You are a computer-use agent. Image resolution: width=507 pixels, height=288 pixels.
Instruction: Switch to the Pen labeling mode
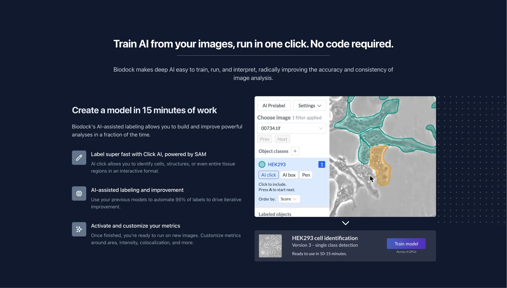click(x=306, y=175)
